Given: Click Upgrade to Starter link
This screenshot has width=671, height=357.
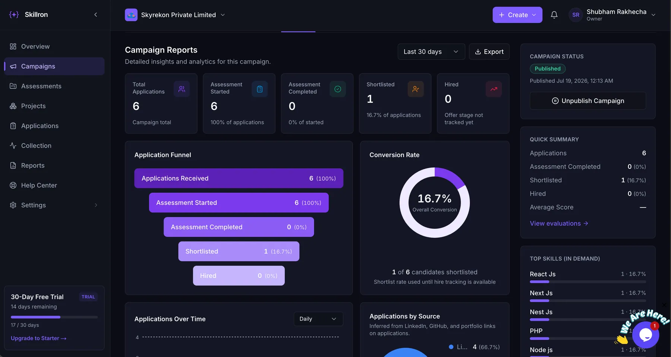Looking at the screenshot, I should pyautogui.click(x=39, y=338).
